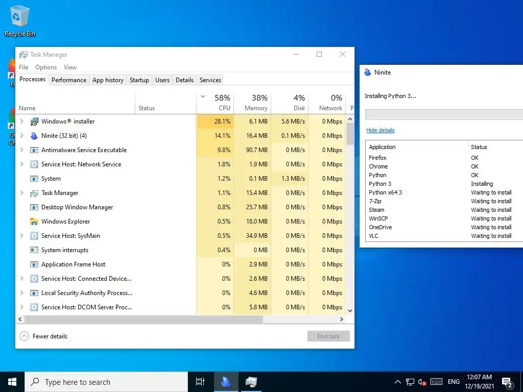Image resolution: width=523 pixels, height=392 pixels.
Task: Sort by the Name column header
Action: pyautogui.click(x=76, y=103)
